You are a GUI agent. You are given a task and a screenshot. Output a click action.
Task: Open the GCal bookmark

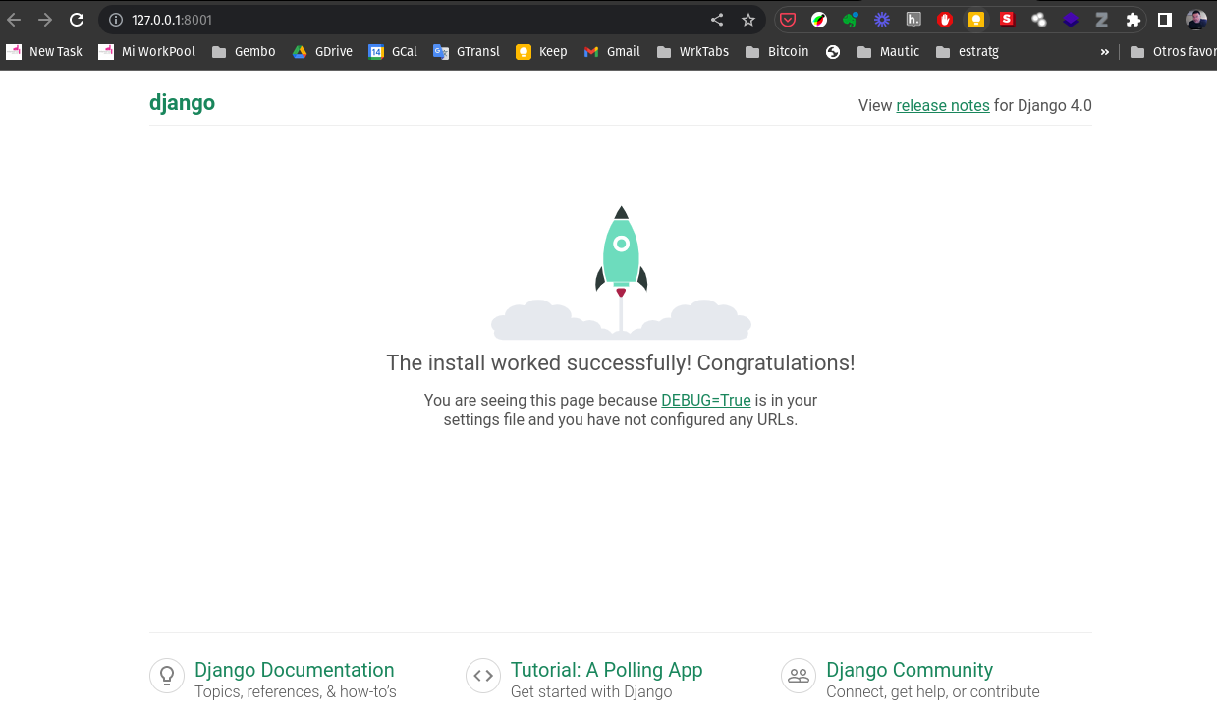point(393,52)
